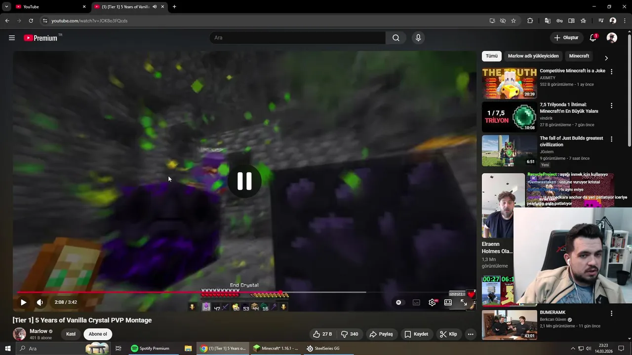The width and height of the screenshot is (632, 355).
Task: Open more actions ellipsis below video
Action: click(x=471, y=334)
